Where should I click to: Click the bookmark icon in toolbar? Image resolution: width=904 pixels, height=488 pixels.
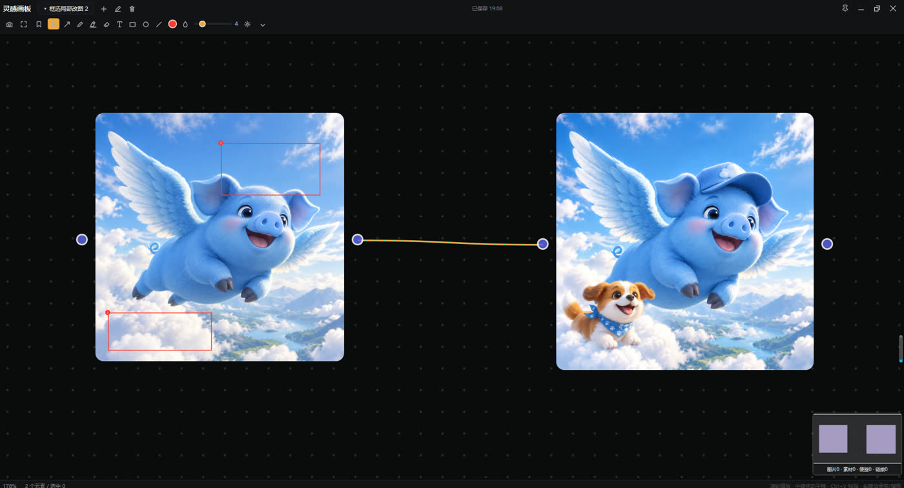(39, 25)
